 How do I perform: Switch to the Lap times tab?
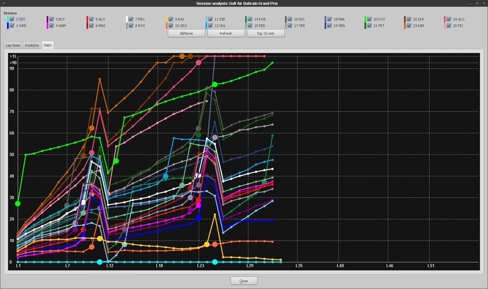13,45
